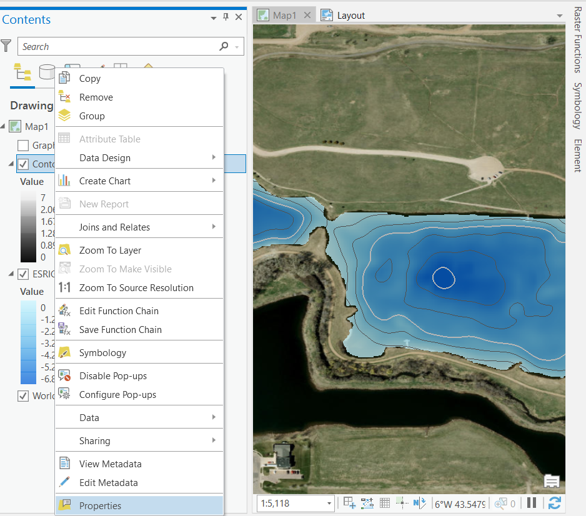
Task: Pin the Contents pane
Action: coord(226,17)
